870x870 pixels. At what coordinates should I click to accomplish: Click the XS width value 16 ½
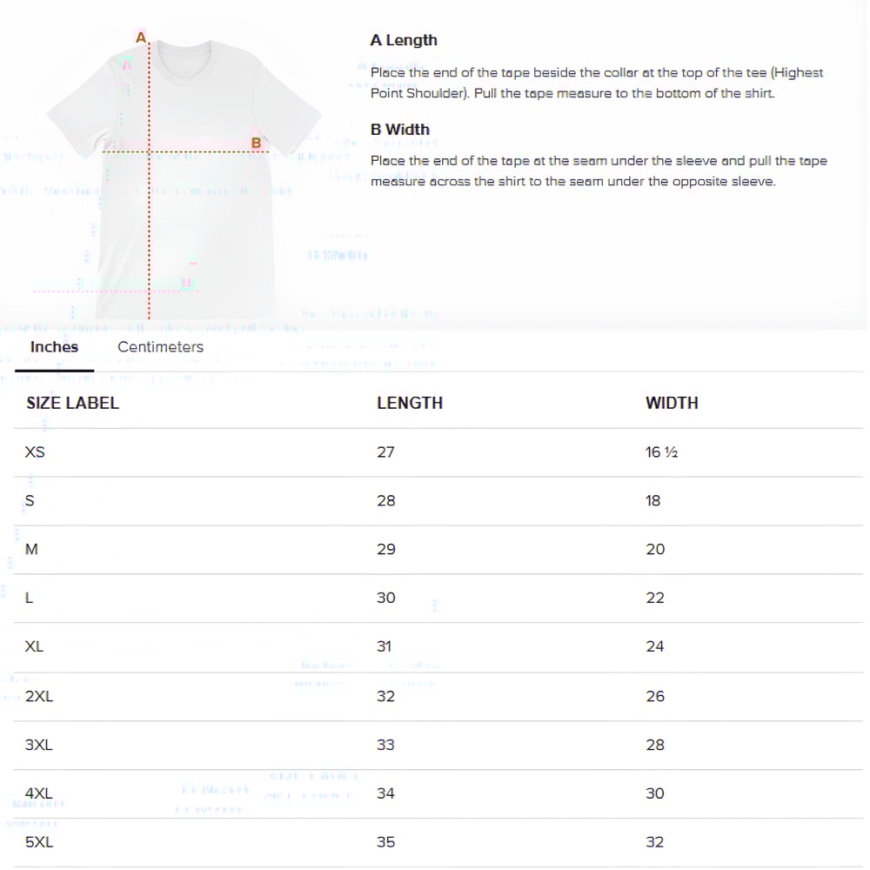point(661,452)
